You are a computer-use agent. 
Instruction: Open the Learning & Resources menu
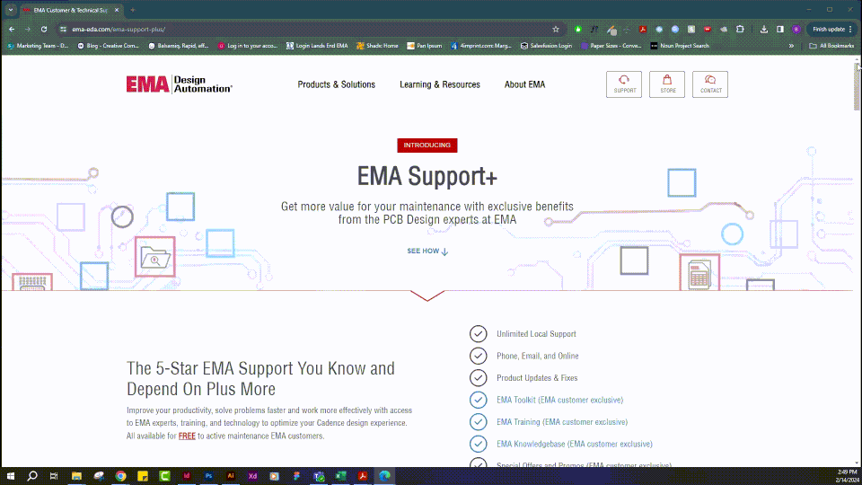[x=440, y=84]
